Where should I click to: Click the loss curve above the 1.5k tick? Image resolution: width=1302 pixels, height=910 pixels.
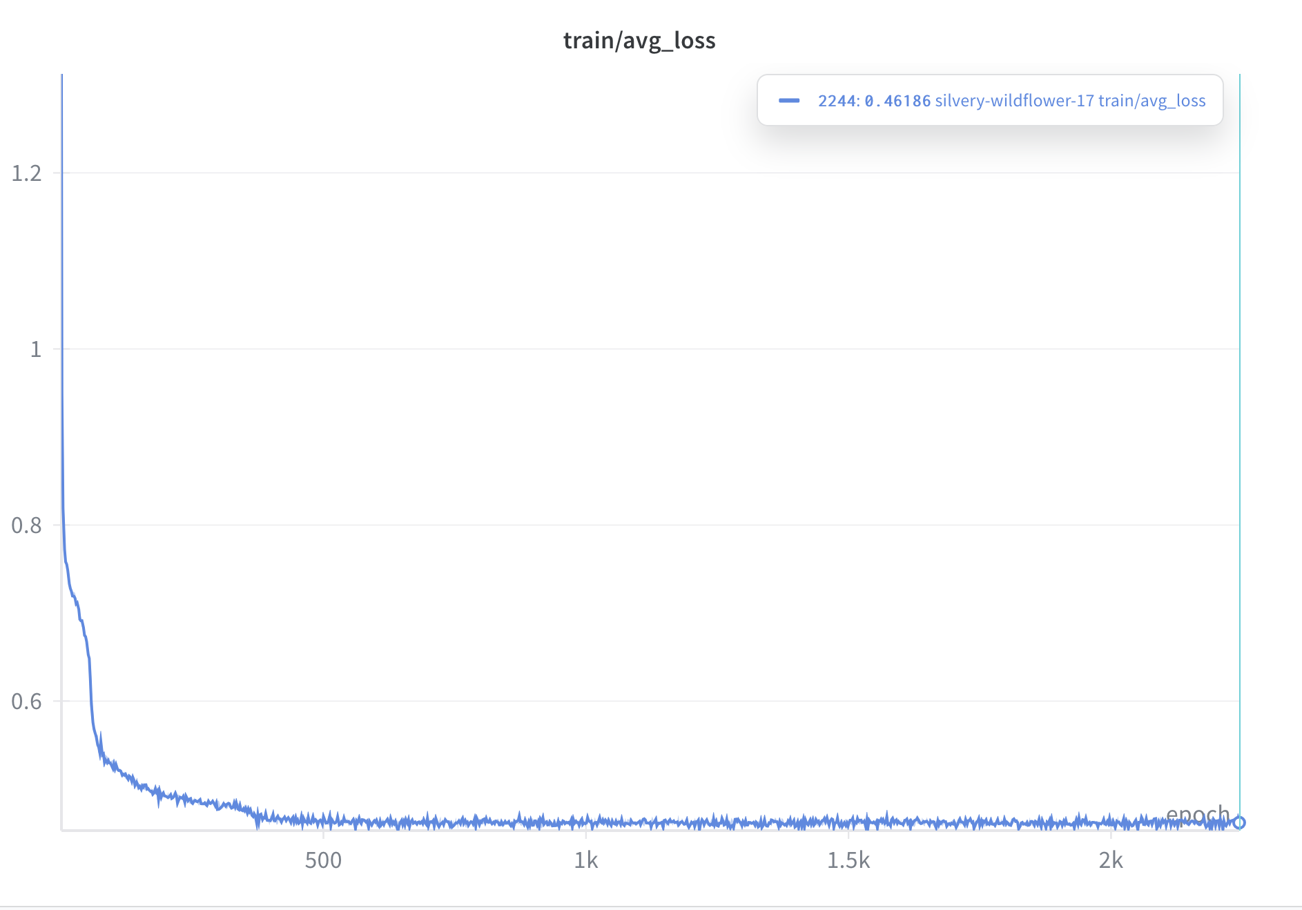tap(848, 822)
